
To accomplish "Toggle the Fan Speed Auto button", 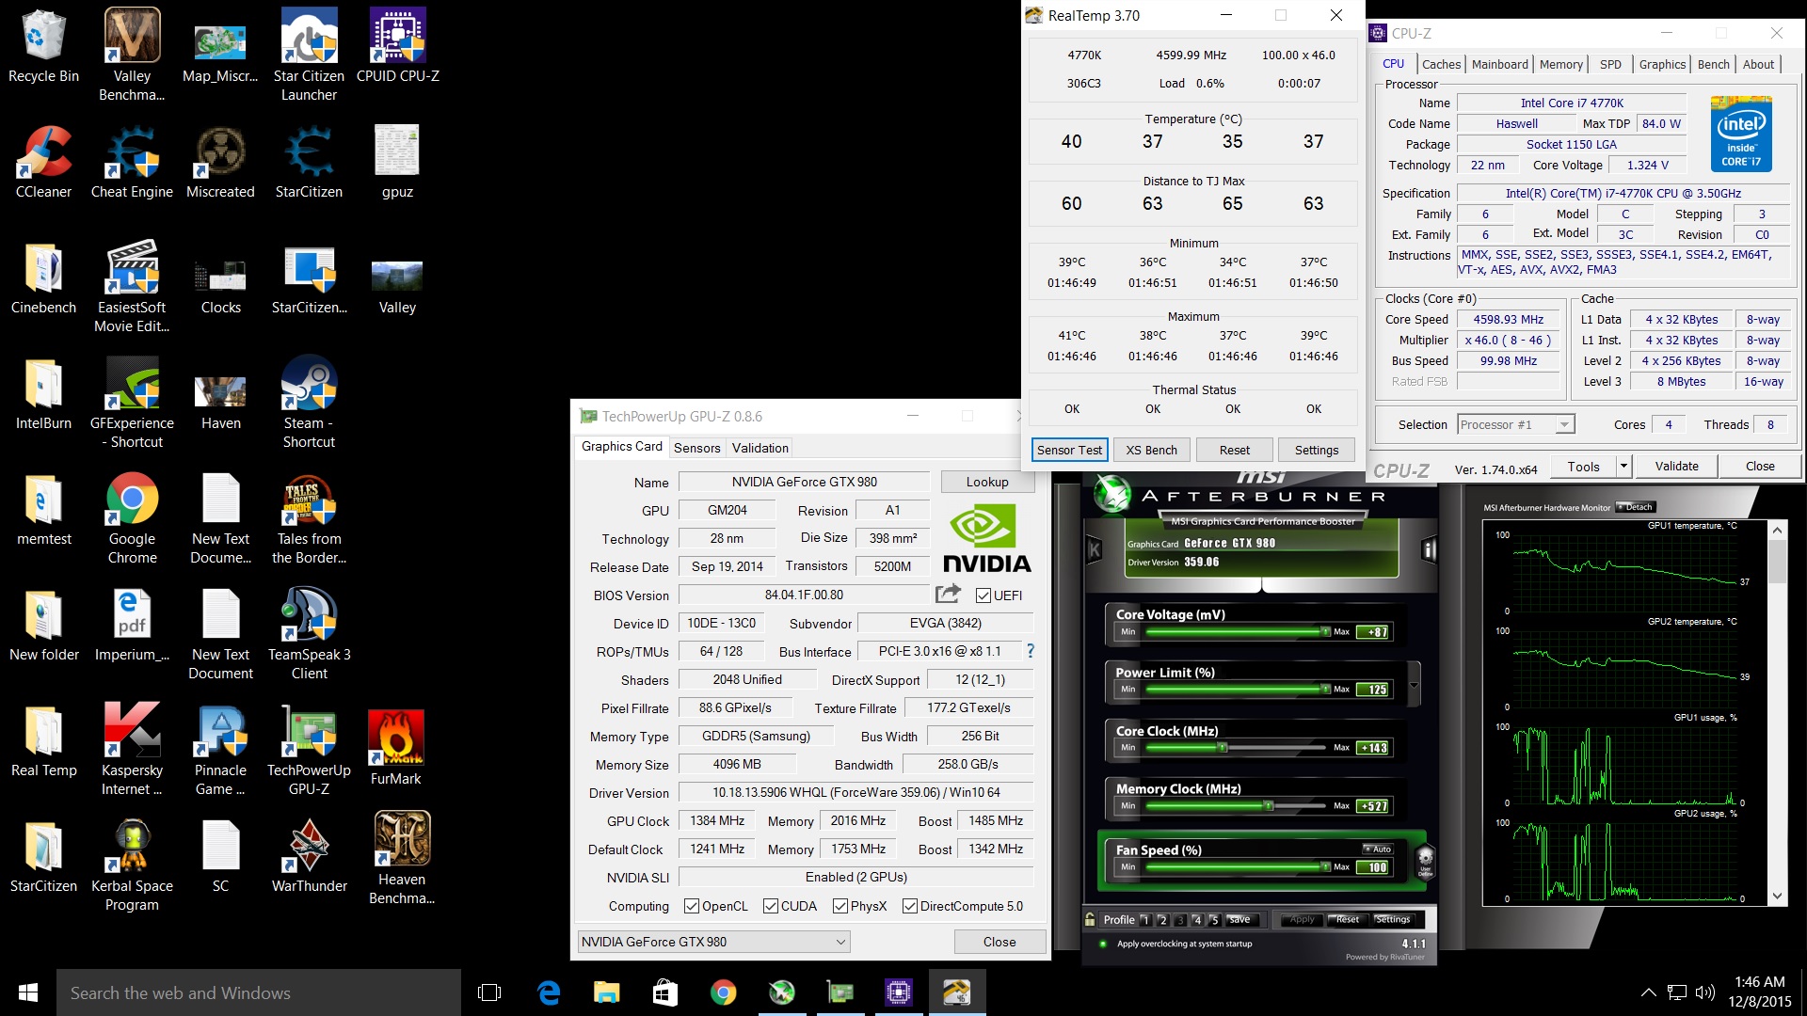I will [x=1378, y=849].
